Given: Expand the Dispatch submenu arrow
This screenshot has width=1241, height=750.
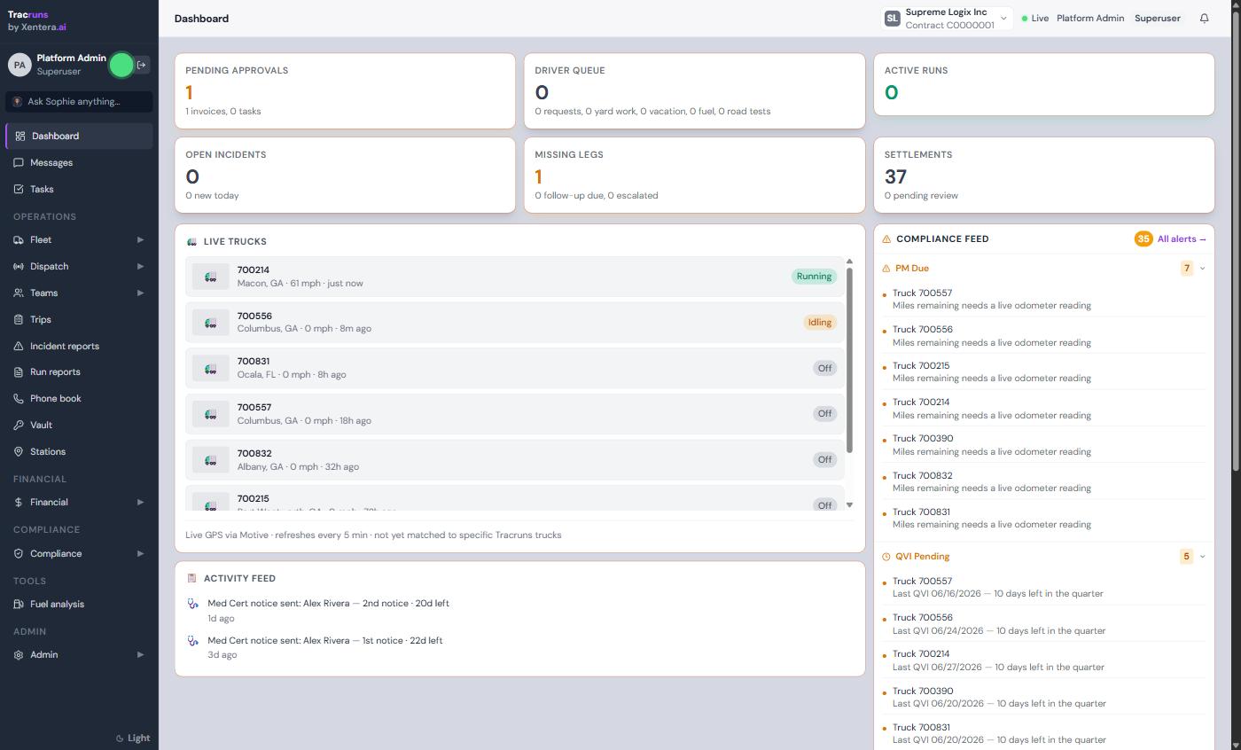Looking at the screenshot, I should (x=140, y=267).
